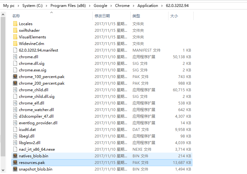Viewport: 247px width, 174px height.
Task: Click the snapshot_blob.bin file icon
Action: (x=15, y=169)
